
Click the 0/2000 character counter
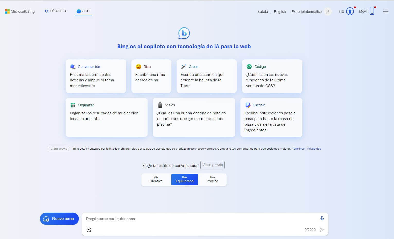(x=310, y=230)
